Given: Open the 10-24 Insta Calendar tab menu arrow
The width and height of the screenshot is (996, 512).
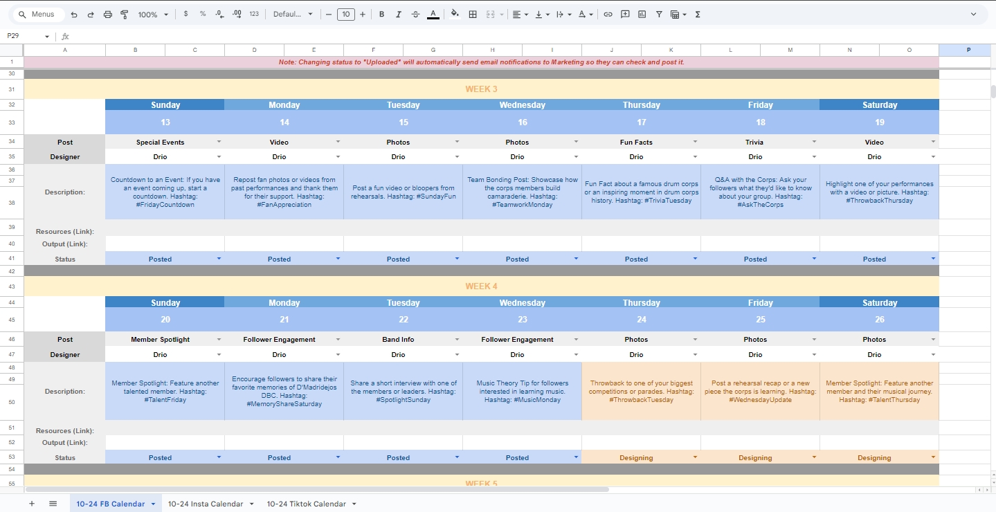Looking at the screenshot, I should [251, 504].
